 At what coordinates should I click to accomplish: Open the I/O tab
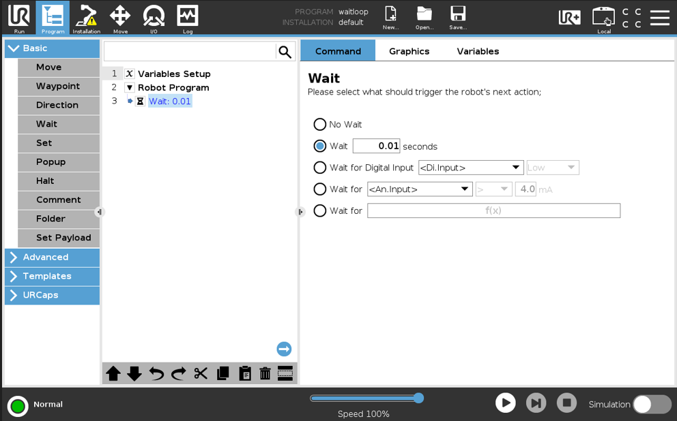tap(154, 18)
